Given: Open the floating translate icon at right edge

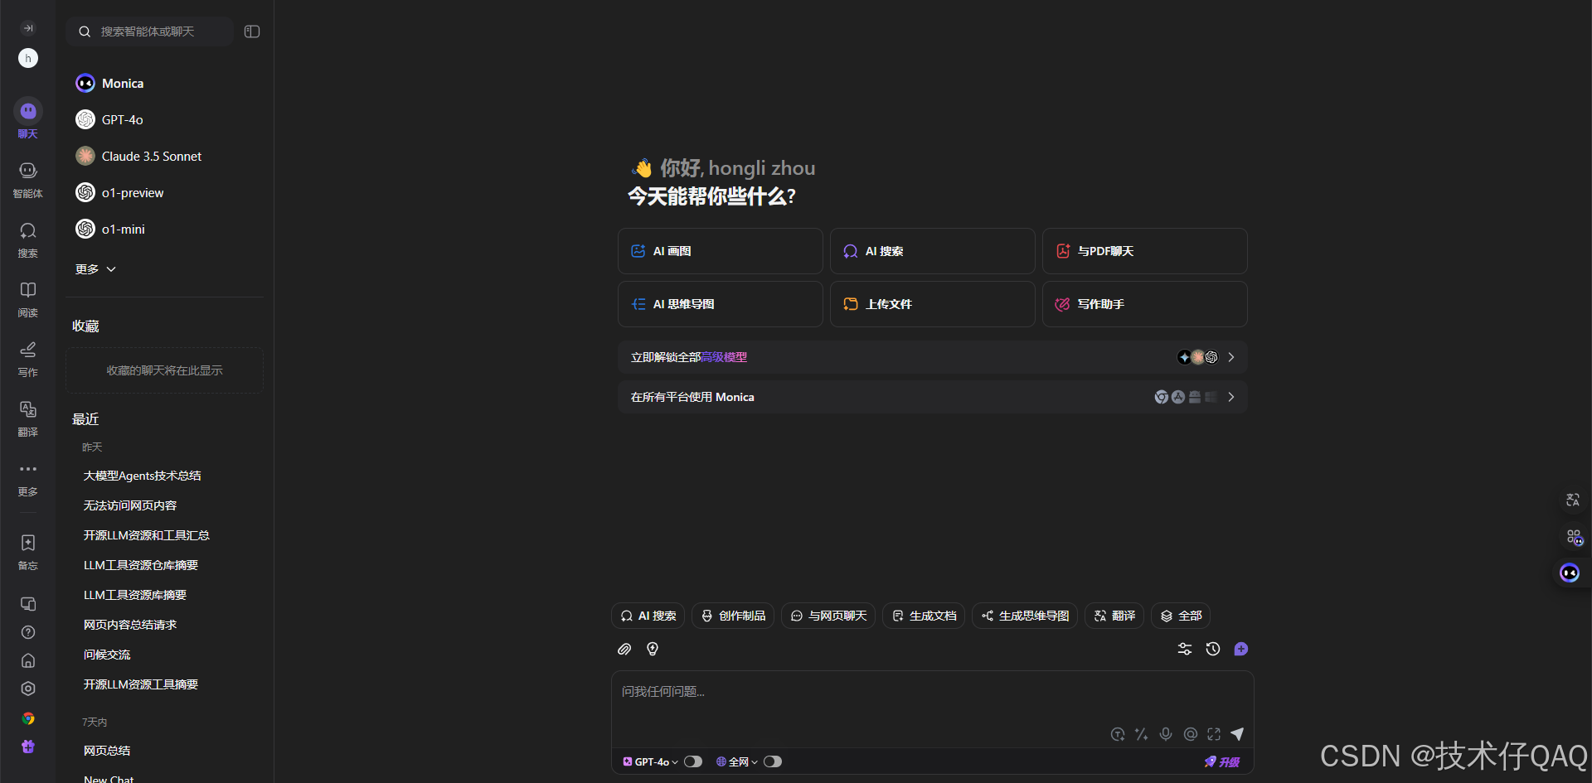Looking at the screenshot, I should (x=1573, y=500).
